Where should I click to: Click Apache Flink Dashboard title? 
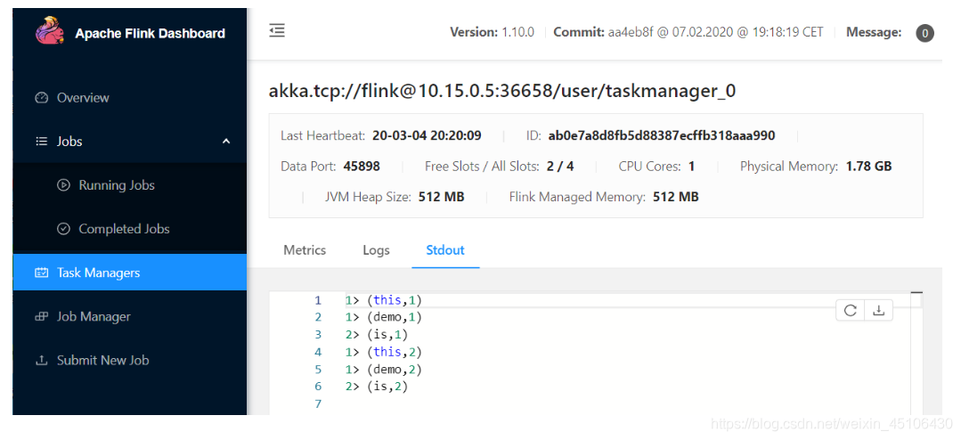pyautogui.click(x=151, y=34)
